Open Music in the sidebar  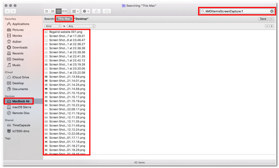13,65
